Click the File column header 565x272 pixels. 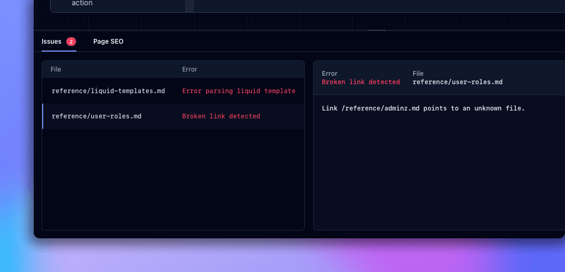pyautogui.click(x=56, y=69)
